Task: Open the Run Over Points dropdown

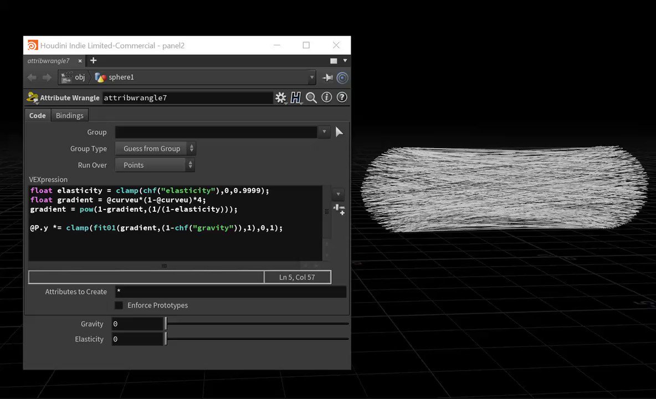Action: tap(155, 165)
